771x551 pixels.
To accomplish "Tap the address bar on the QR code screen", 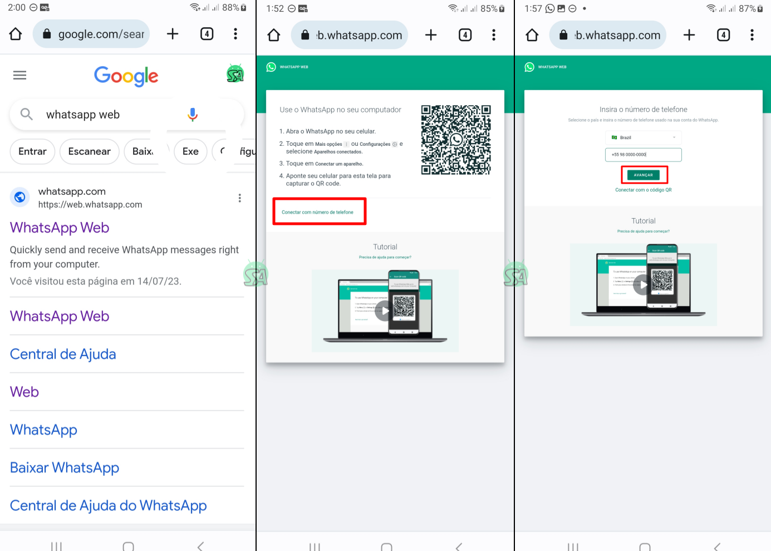I will click(350, 35).
